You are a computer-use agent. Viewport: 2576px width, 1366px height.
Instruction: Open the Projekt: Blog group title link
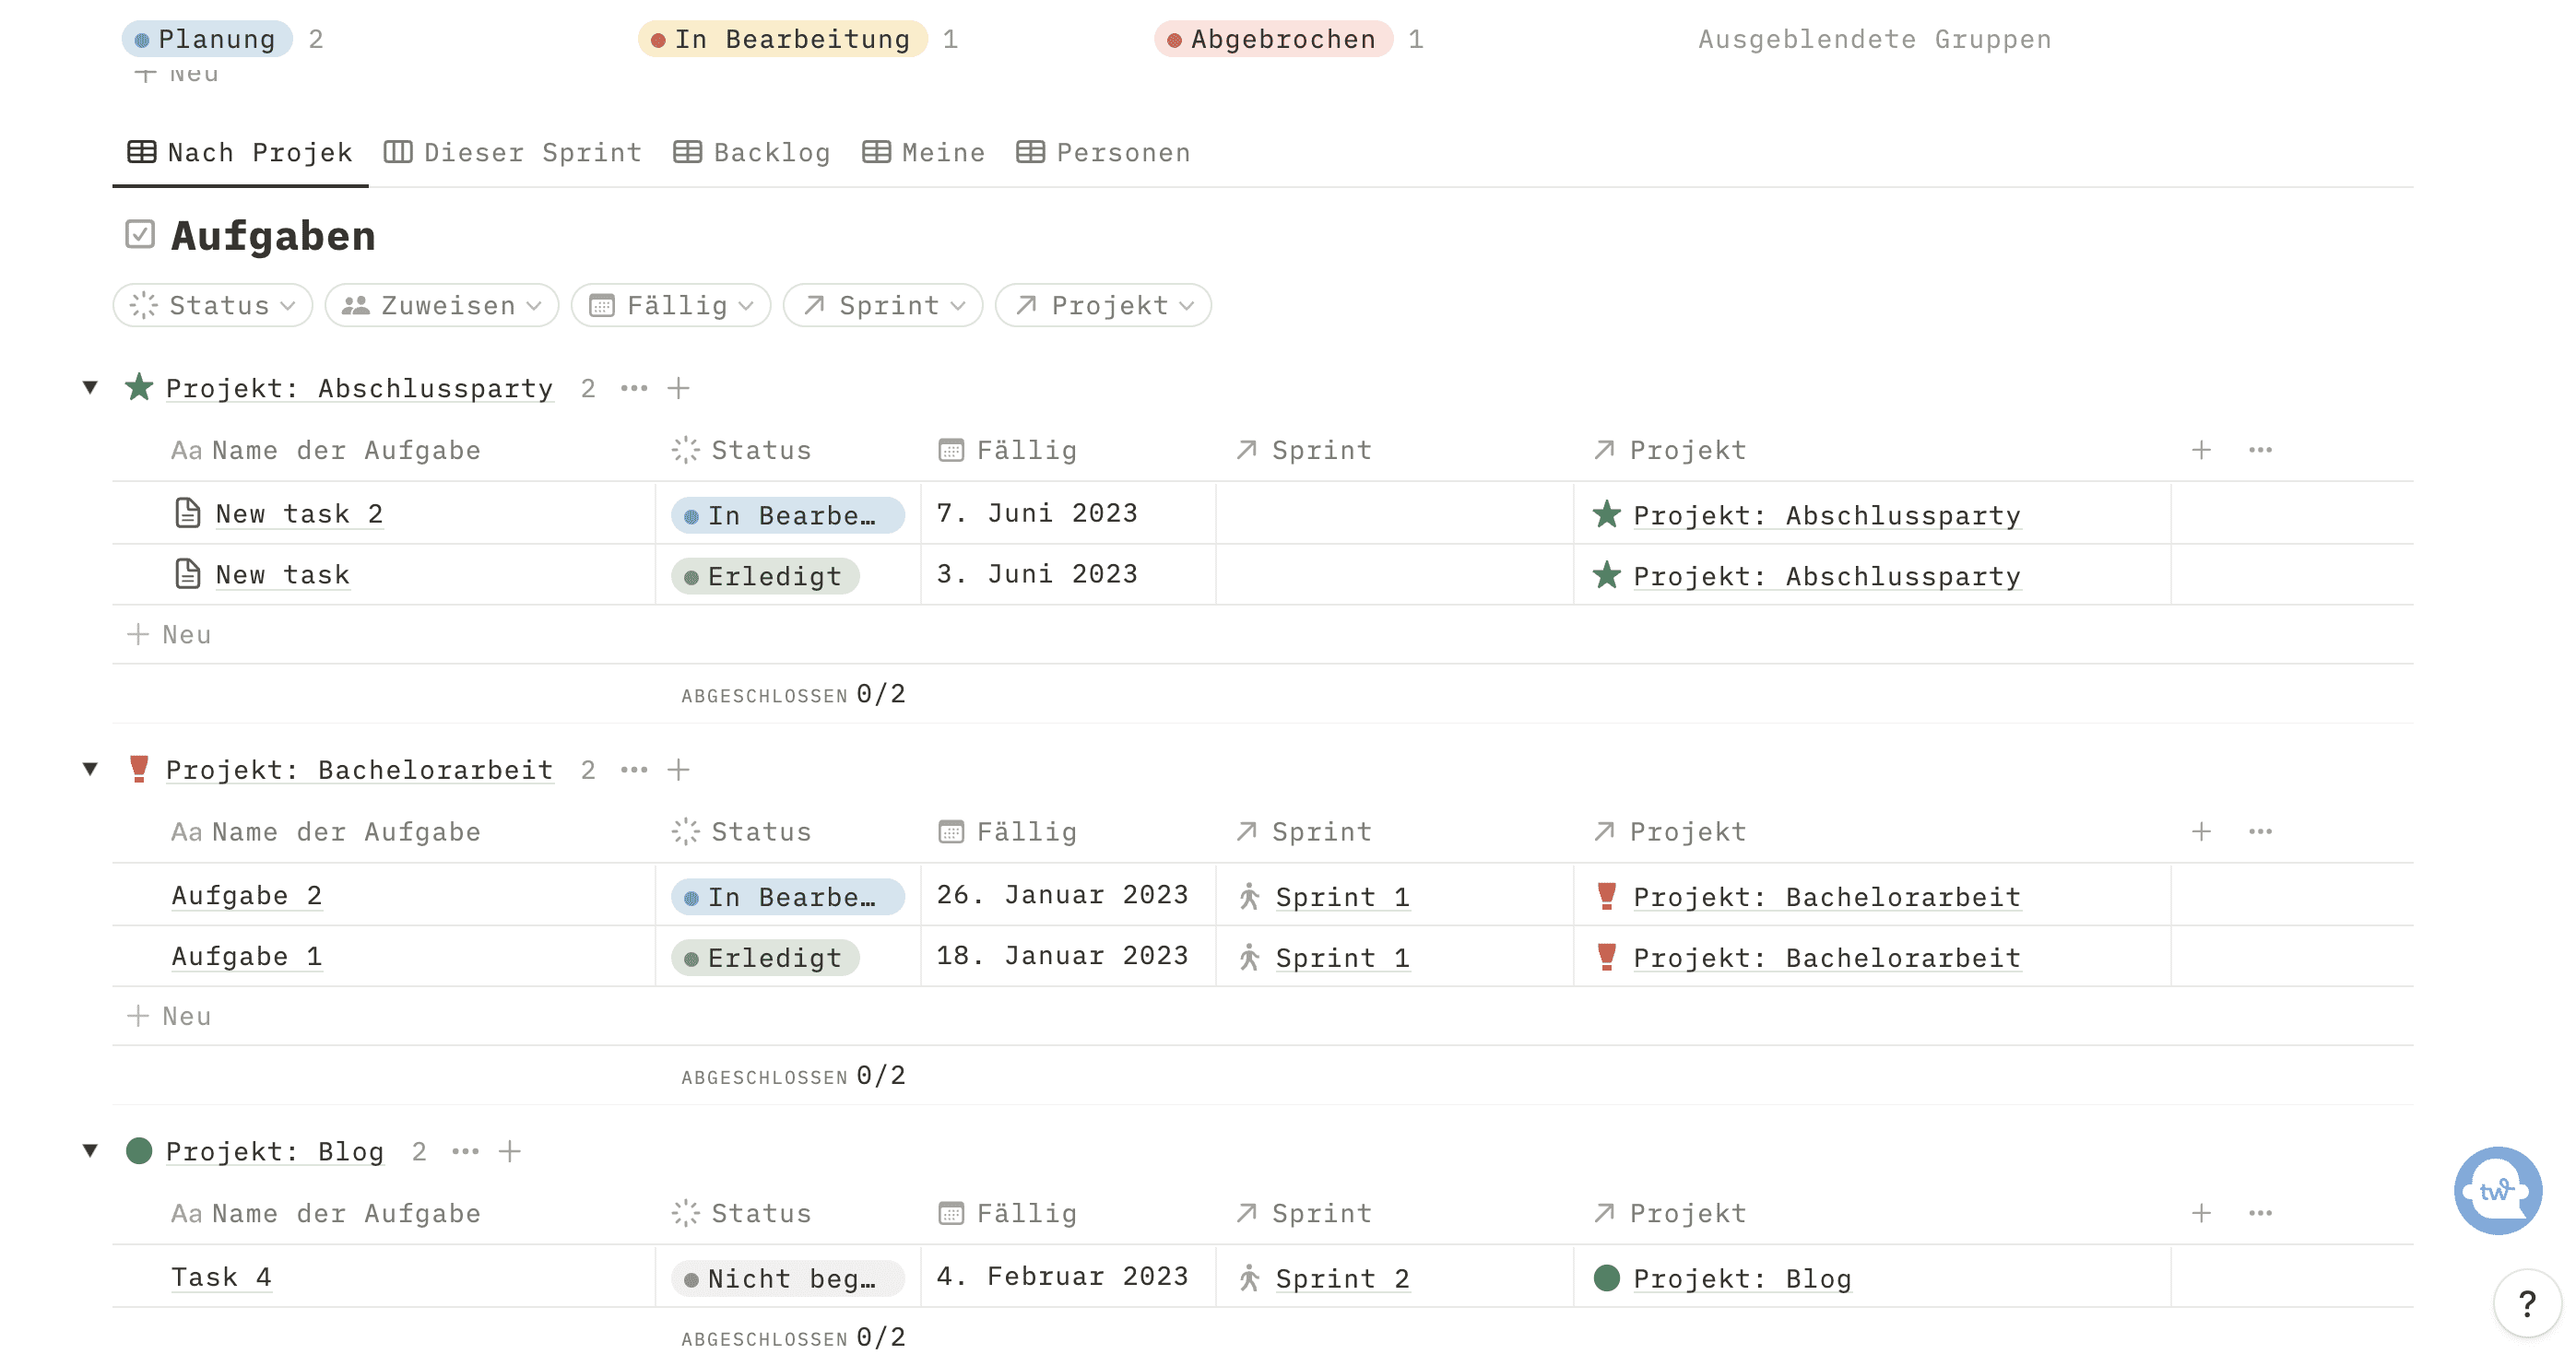[x=275, y=1152]
